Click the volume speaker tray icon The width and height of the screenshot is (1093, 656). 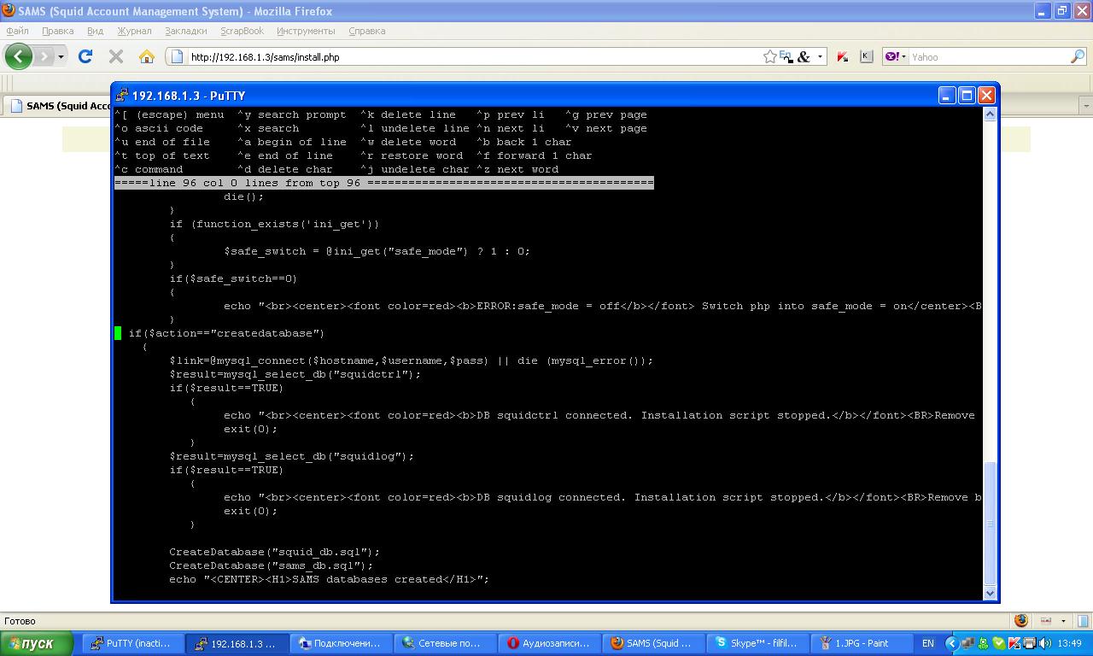pos(1045,643)
